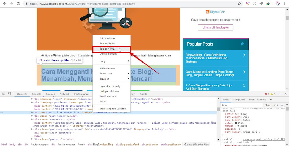Expand the h1 post-title element node

(x=32, y=112)
